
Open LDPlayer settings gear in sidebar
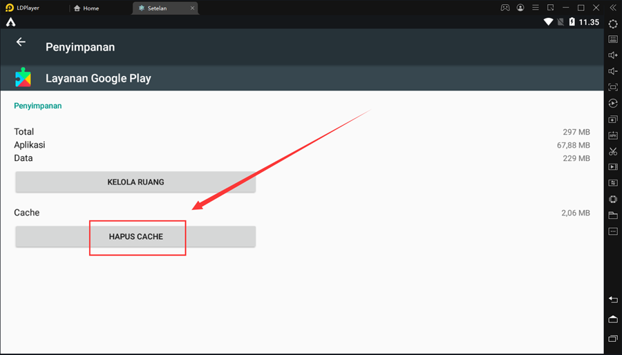click(x=613, y=23)
